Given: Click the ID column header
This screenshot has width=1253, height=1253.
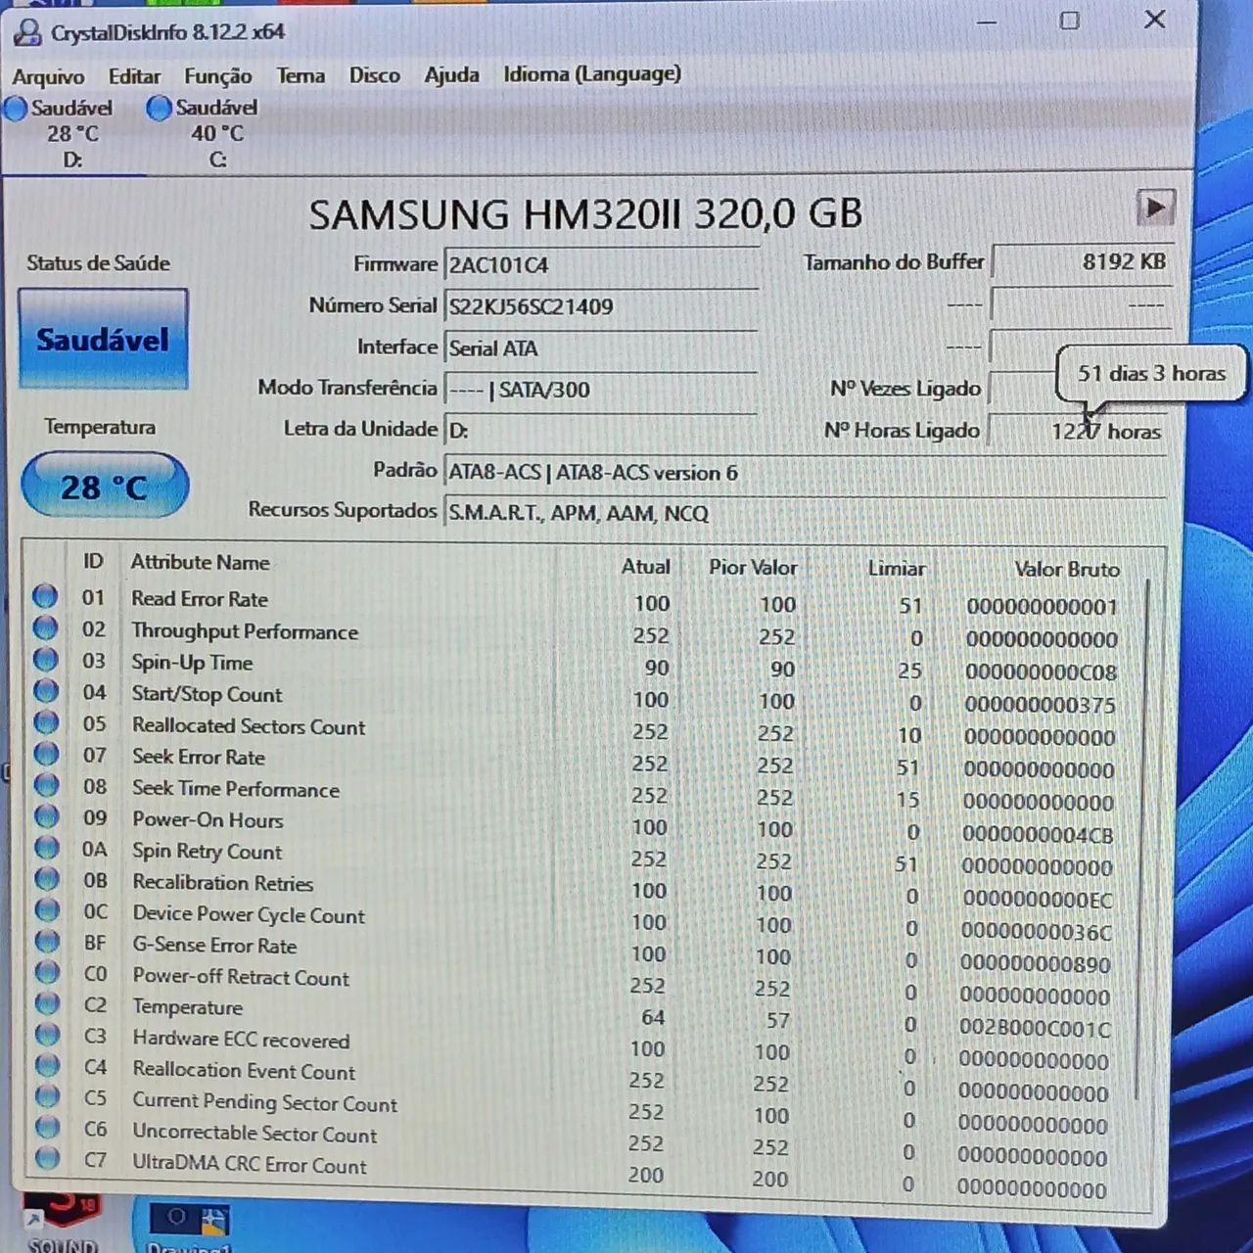Looking at the screenshot, I should click(93, 561).
